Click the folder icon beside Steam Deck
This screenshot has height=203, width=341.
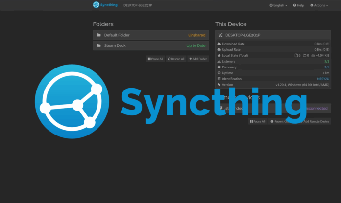point(98,46)
